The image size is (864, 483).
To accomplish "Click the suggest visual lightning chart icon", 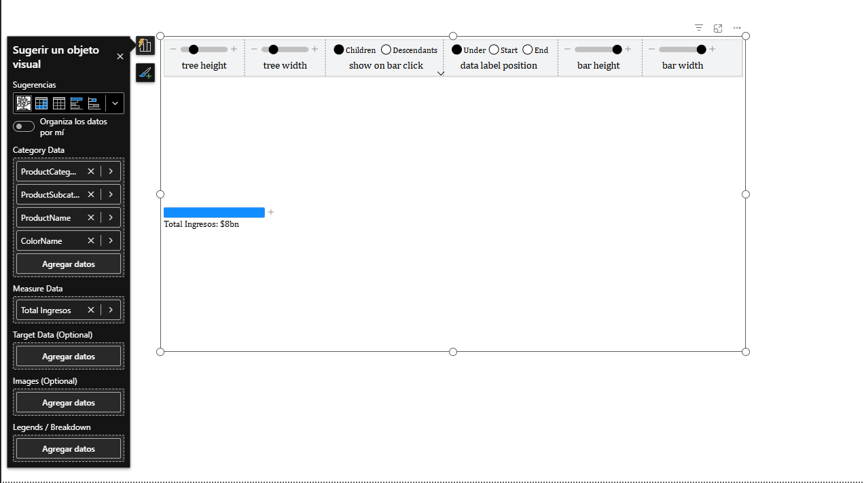I will [x=145, y=46].
